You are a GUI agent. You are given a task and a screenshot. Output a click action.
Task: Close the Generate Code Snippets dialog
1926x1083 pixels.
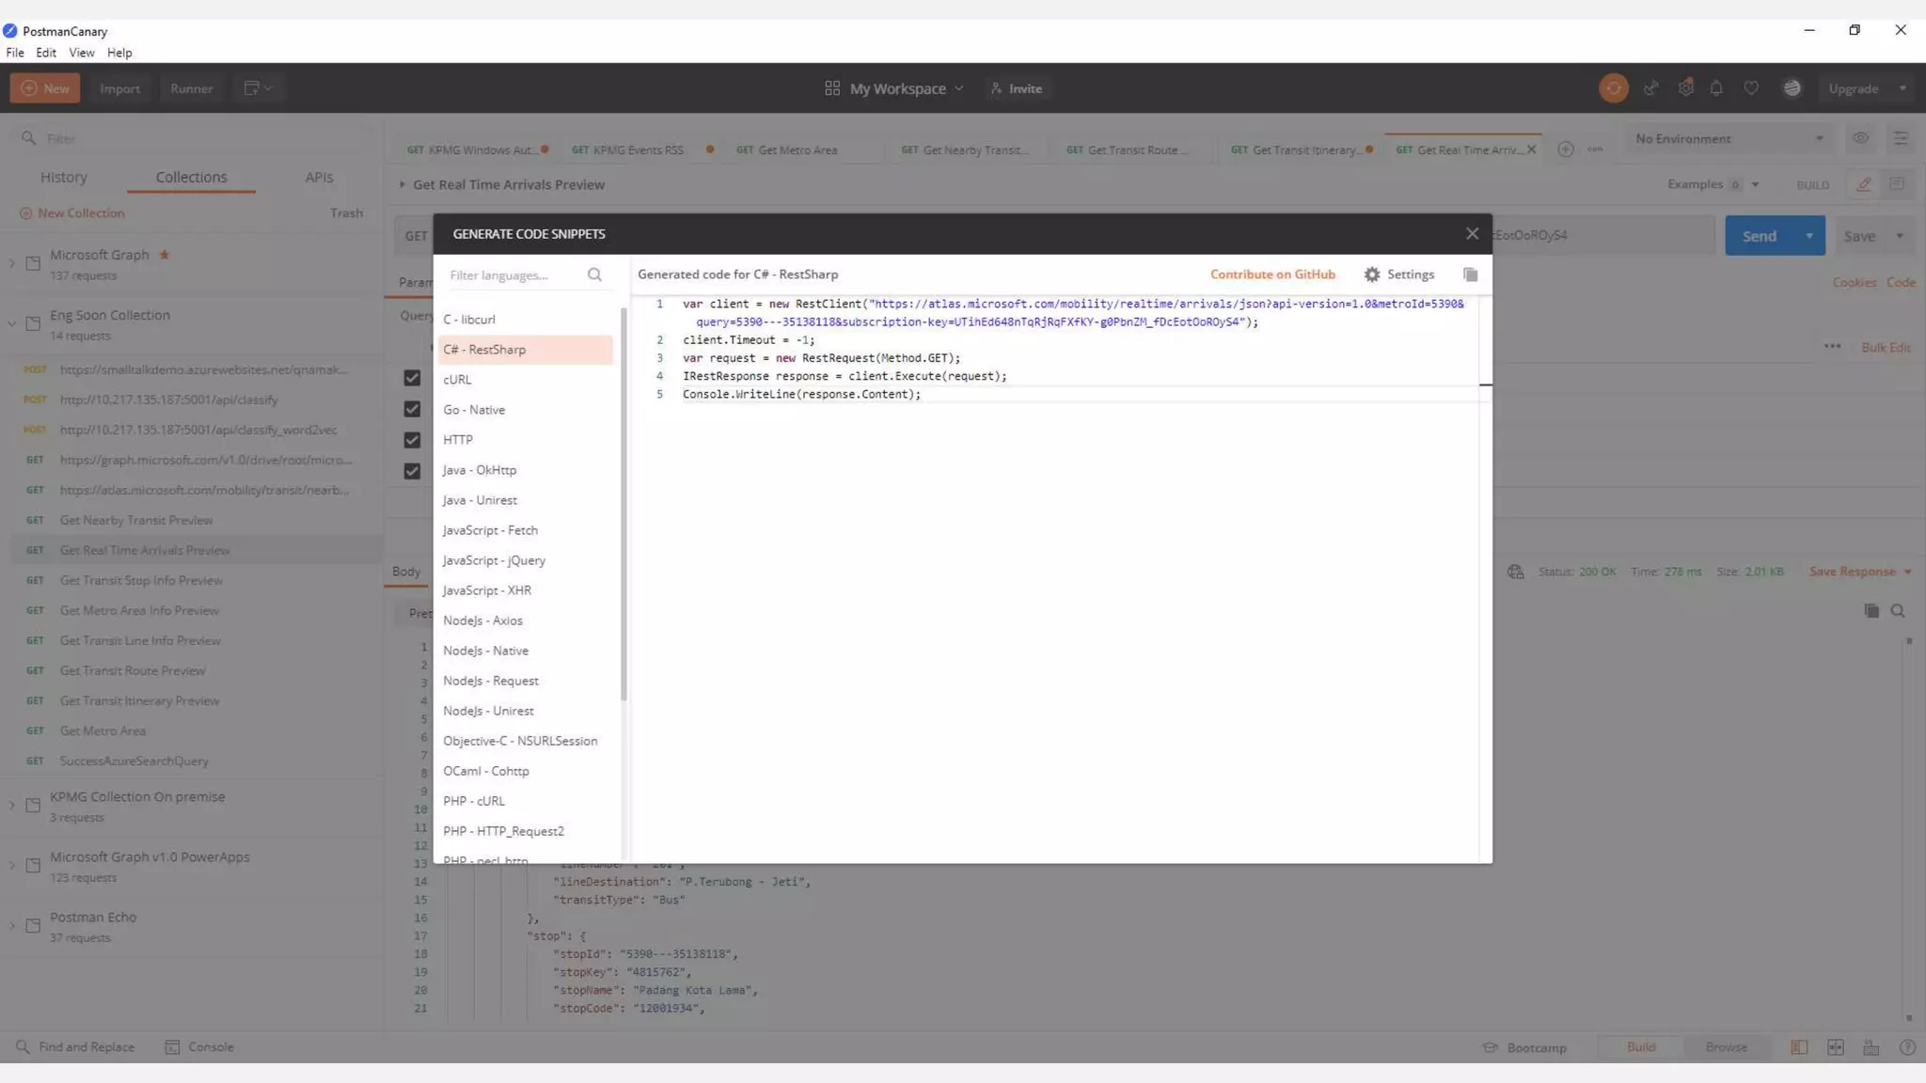[x=1472, y=234]
